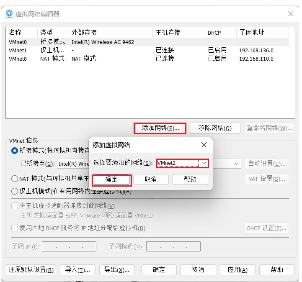
Task: Expand the 已桥接至 adapter dropdown
Action: [237, 164]
